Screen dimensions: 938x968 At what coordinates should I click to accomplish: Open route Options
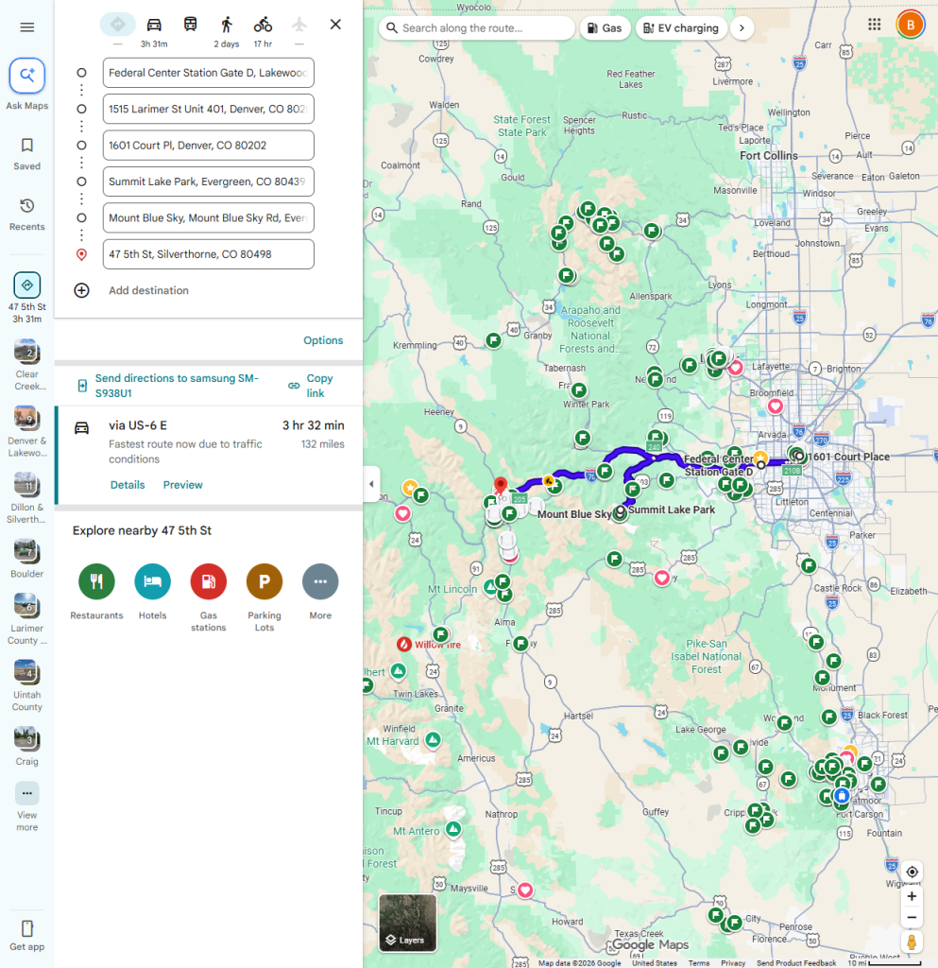pyautogui.click(x=323, y=340)
